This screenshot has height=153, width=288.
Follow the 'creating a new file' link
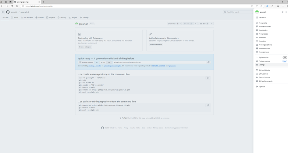coord(95,66)
